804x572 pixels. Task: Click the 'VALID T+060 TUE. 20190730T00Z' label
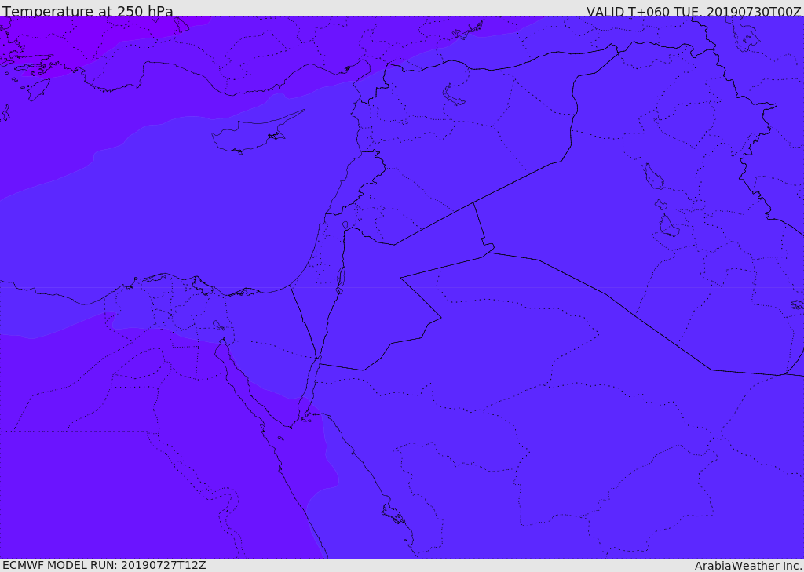[694, 12]
